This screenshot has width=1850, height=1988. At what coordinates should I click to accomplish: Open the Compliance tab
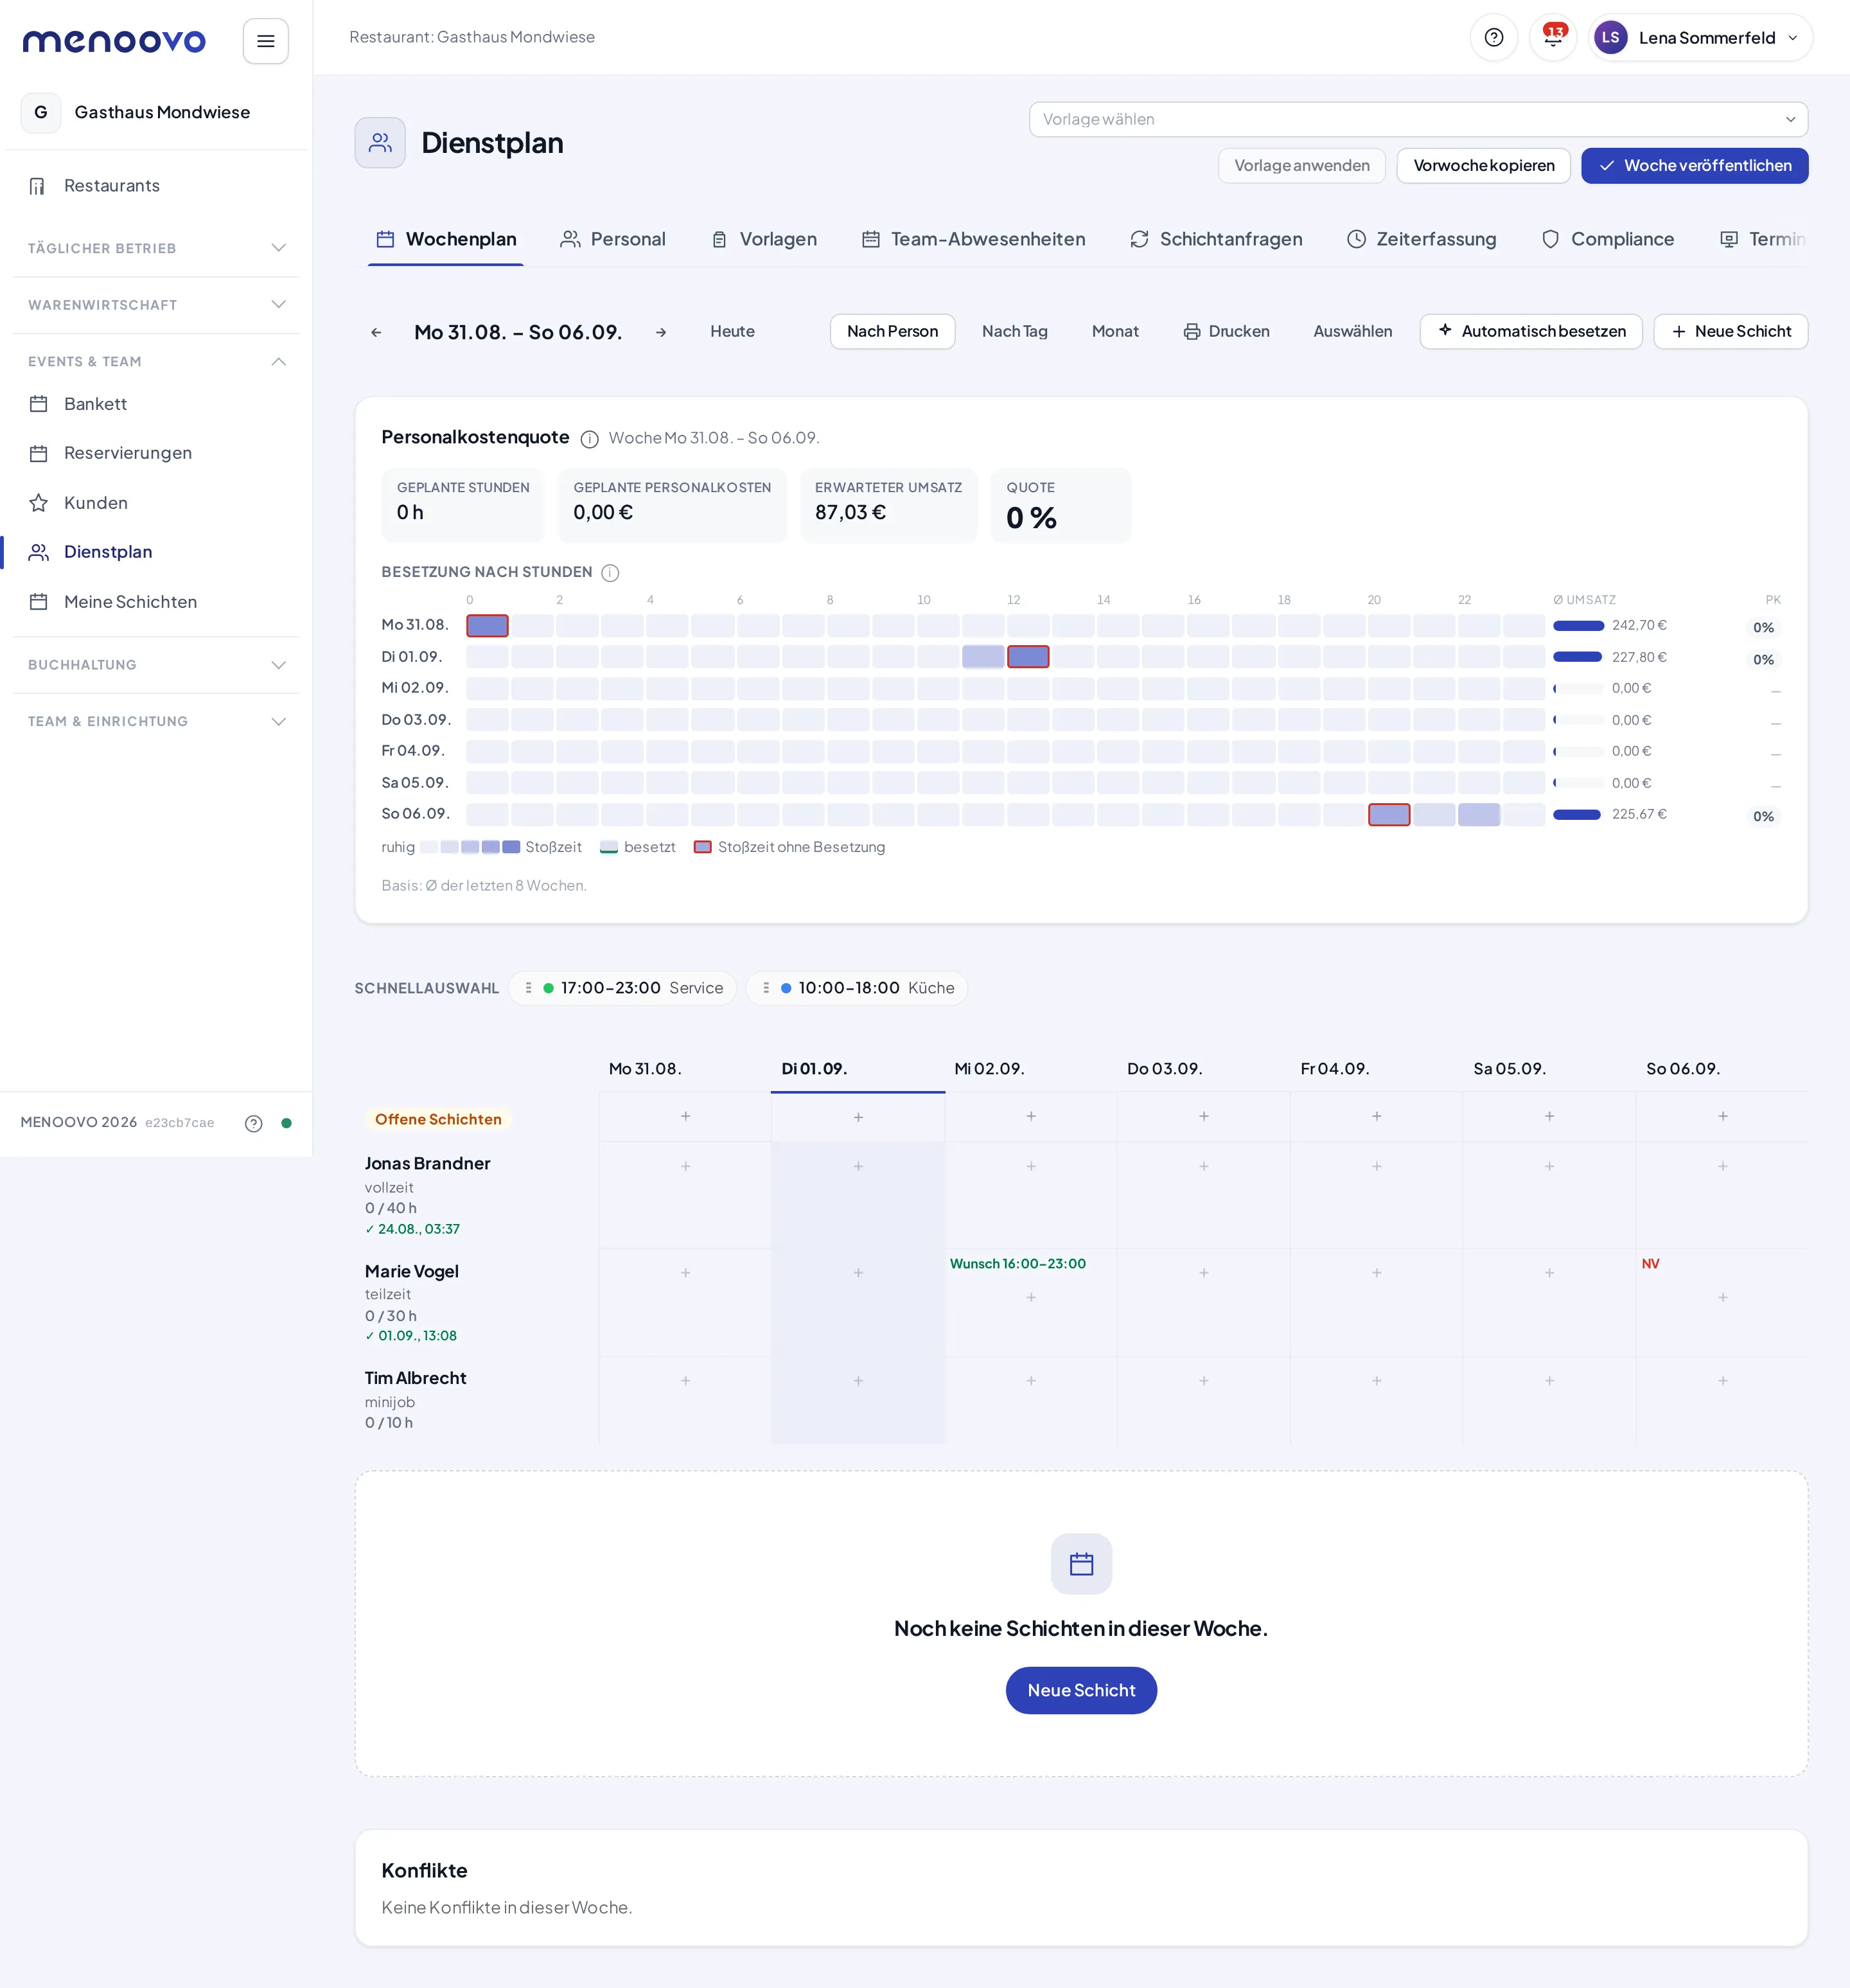pyautogui.click(x=1607, y=240)
